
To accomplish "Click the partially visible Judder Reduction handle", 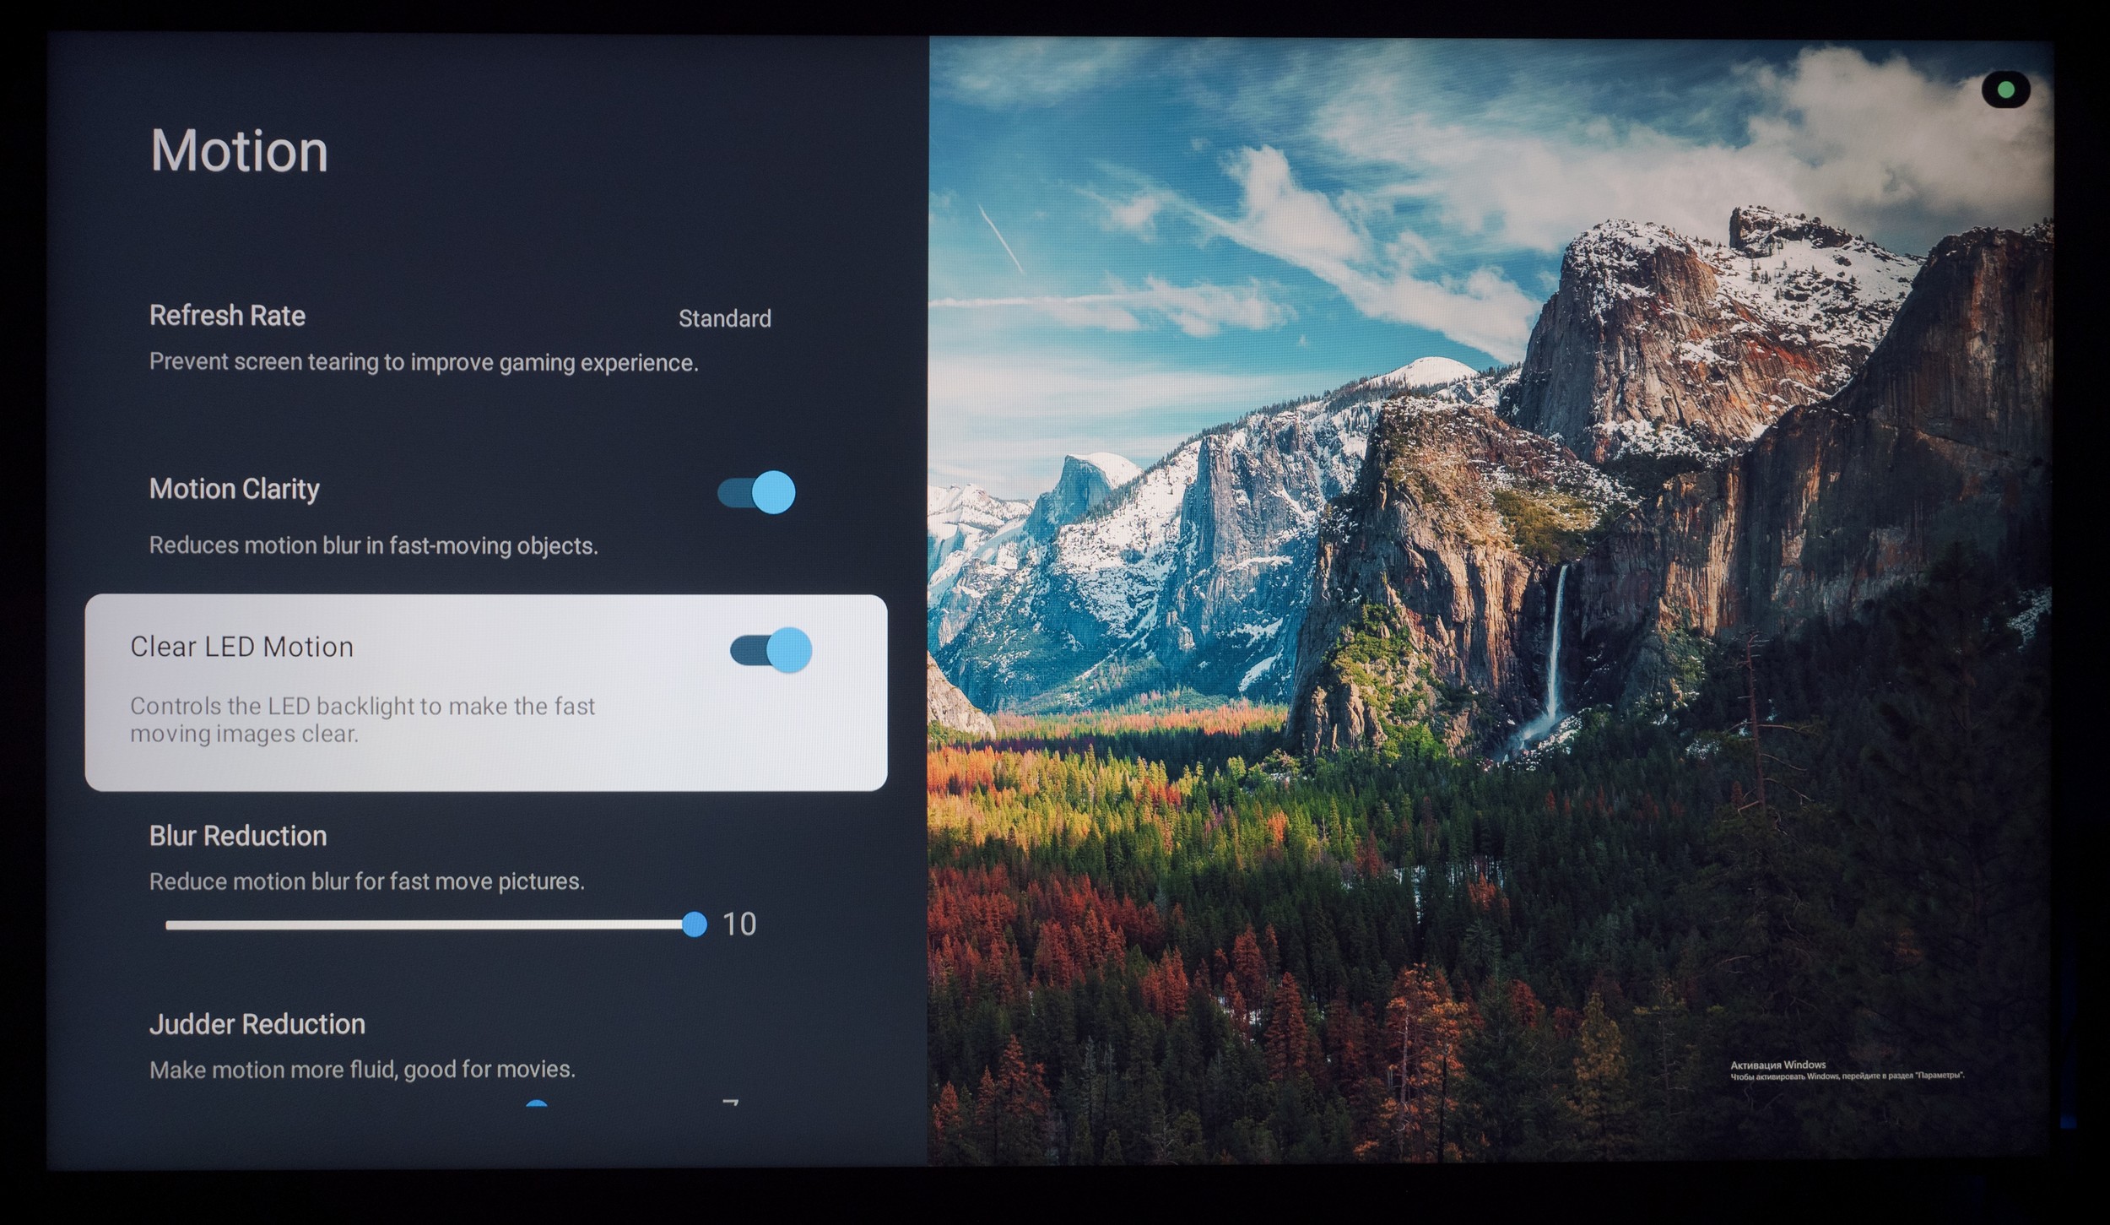I will pyautogui.click(x=536, y=1103).
